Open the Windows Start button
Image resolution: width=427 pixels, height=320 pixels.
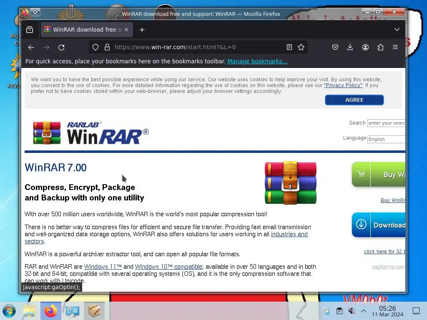coord(9,311)
